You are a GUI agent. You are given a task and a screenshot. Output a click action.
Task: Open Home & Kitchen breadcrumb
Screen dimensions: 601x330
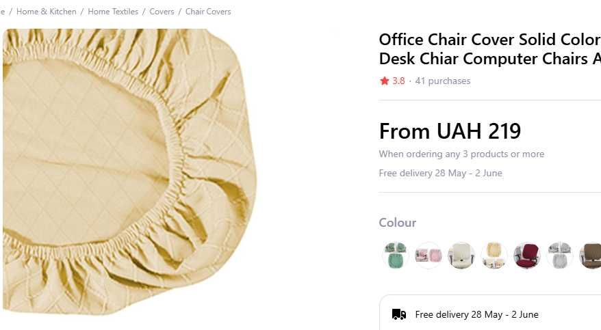47,12
